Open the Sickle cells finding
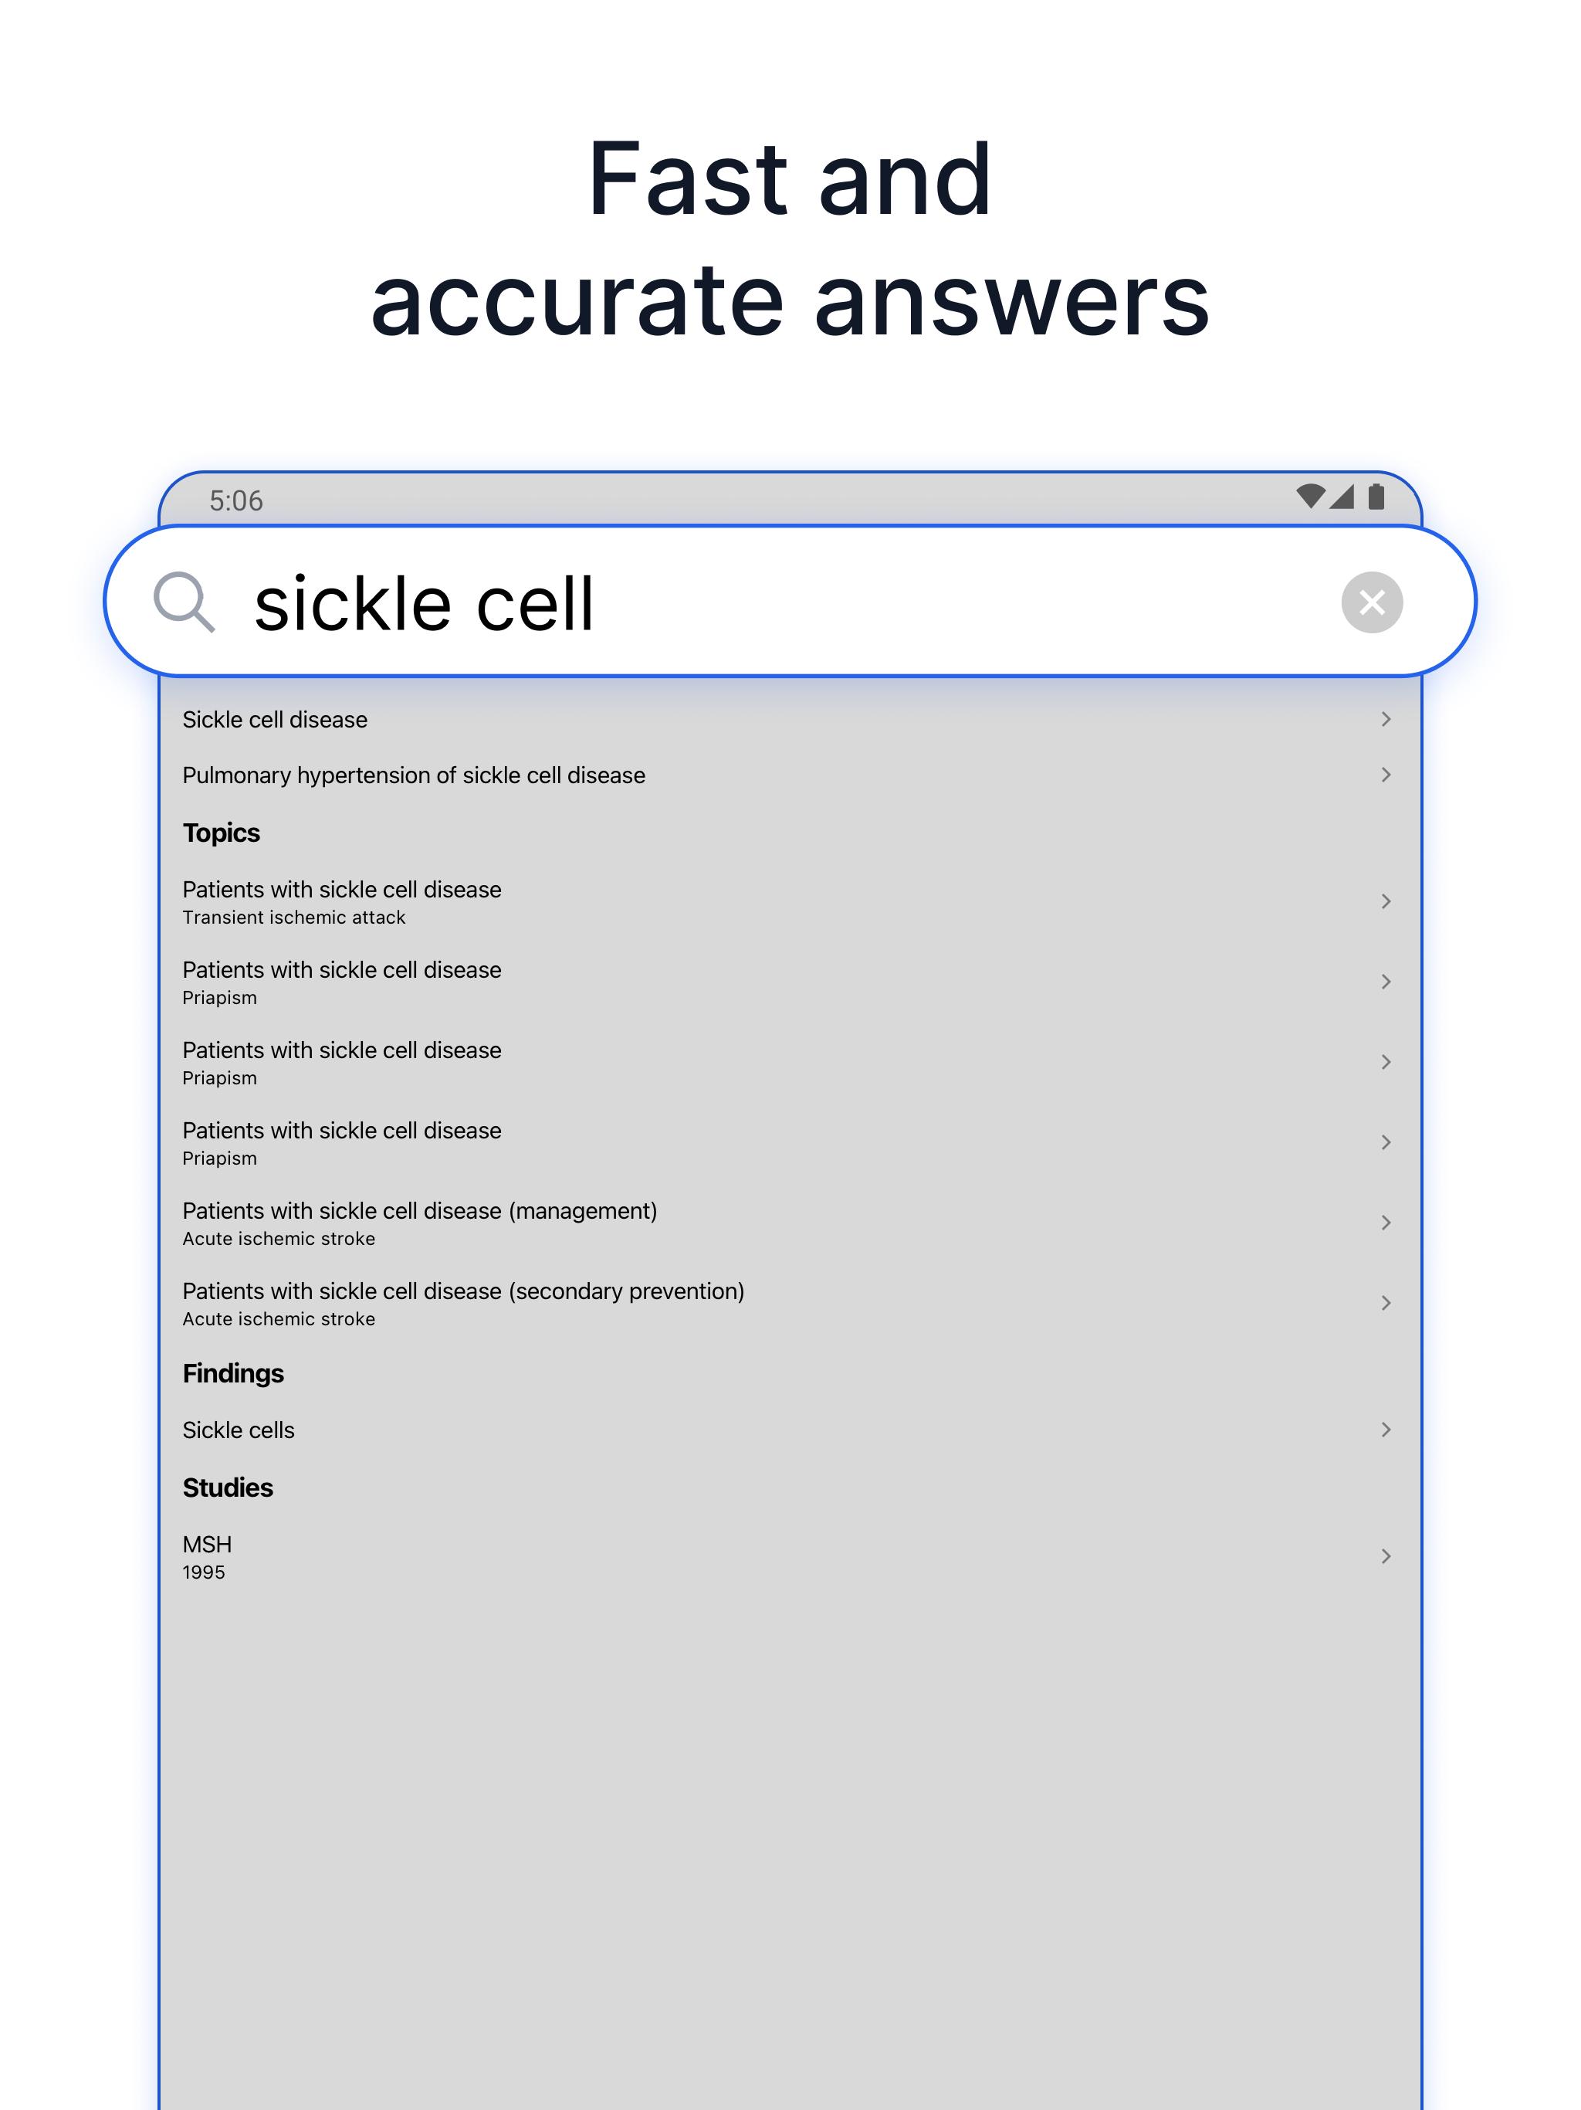The height and width of the screenshot is (2110, 1581). [x=790, y=1430]
